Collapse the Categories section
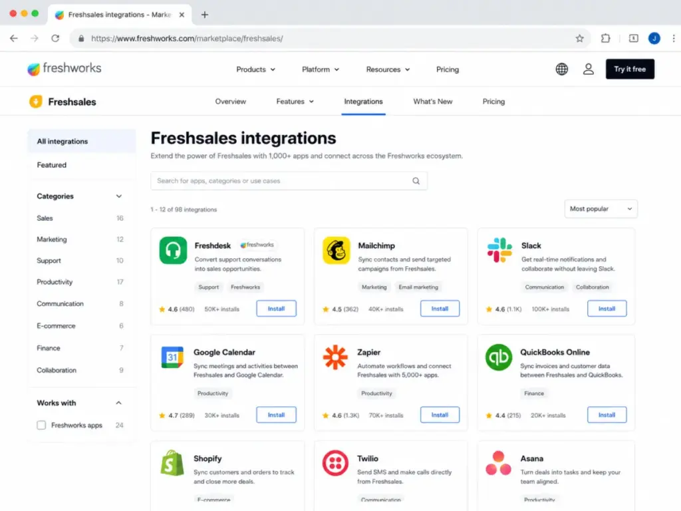Screen dimensions: 681x511 coord(118,196)
